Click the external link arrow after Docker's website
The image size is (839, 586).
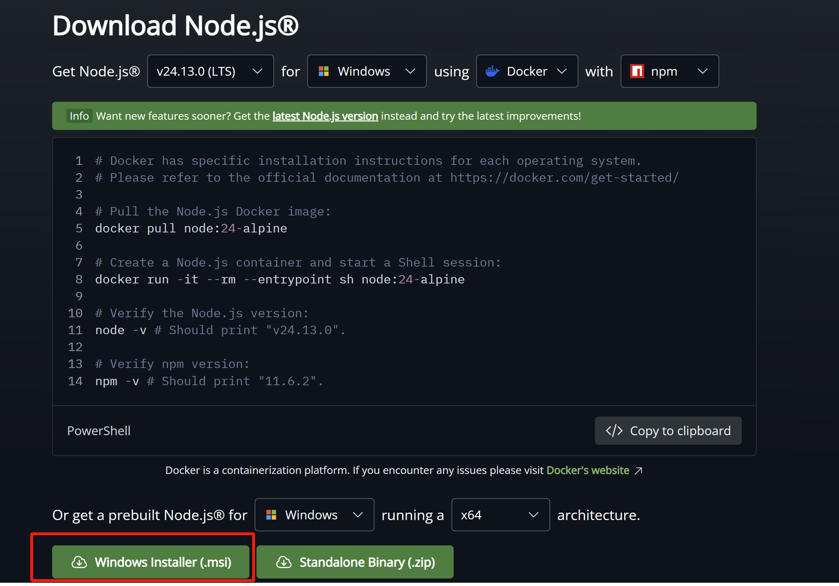point(638,471)
